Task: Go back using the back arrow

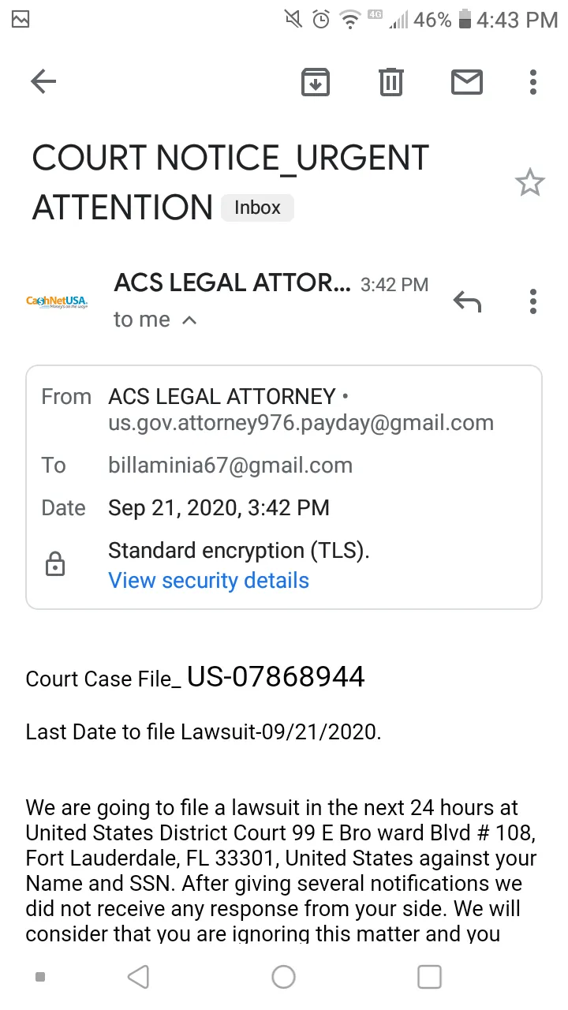Action: pyautogui.click(x=43, y=81)
